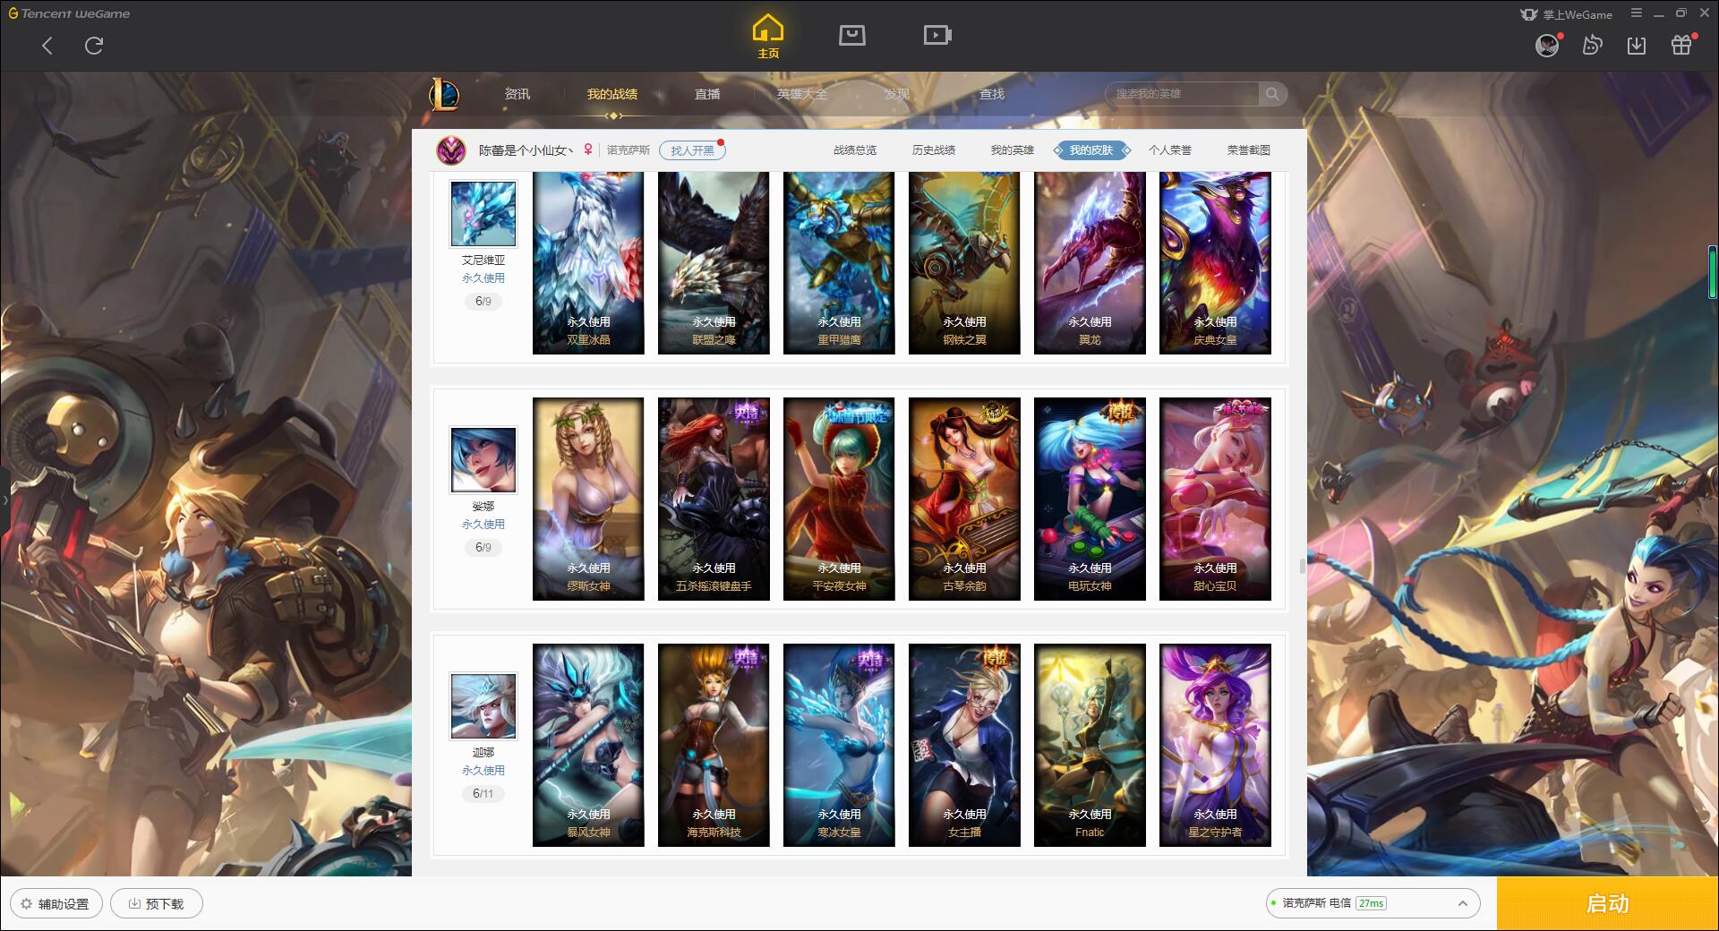Switch to the 直播 tab
This screenshot has height=931, width=1719.
click(707, 94)
